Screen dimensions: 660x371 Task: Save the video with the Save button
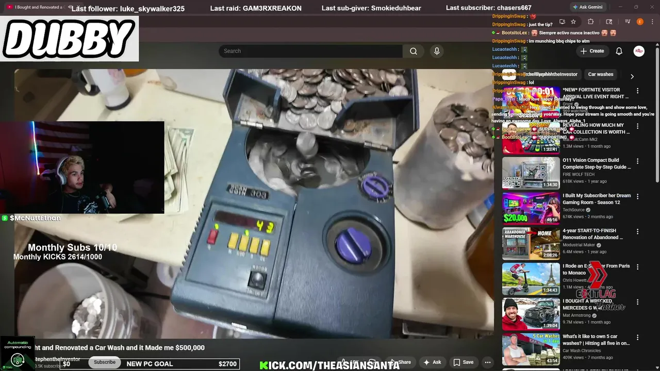pyautogui.click(x=463, y=362)
